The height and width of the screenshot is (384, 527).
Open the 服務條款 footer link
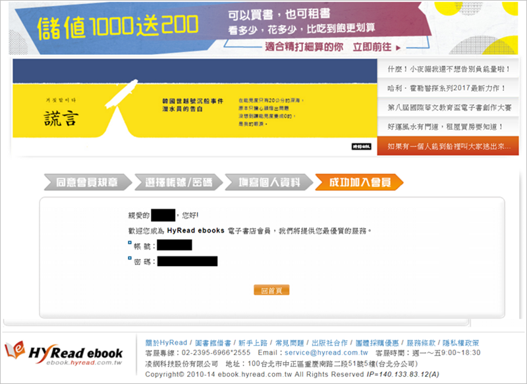tap(422, 343)
